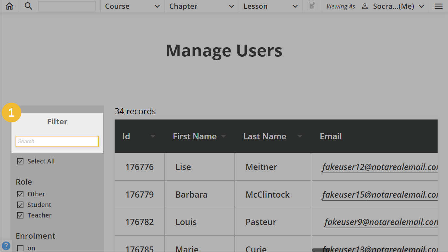Click the top bar search text box
Viewport: 448px width, 252px height.
tap(67, 6)
